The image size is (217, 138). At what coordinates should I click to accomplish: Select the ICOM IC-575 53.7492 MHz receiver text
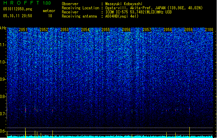(x=139, y=12)
